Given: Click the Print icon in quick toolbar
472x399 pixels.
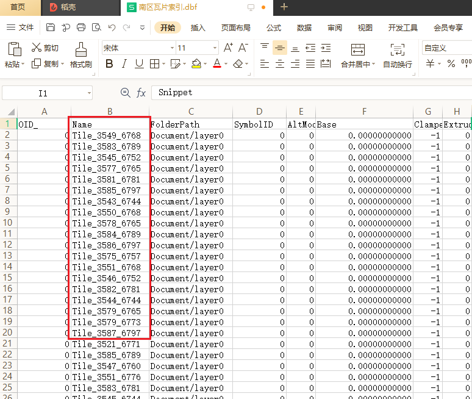Looking at the screenshot, I should (81, 27).
